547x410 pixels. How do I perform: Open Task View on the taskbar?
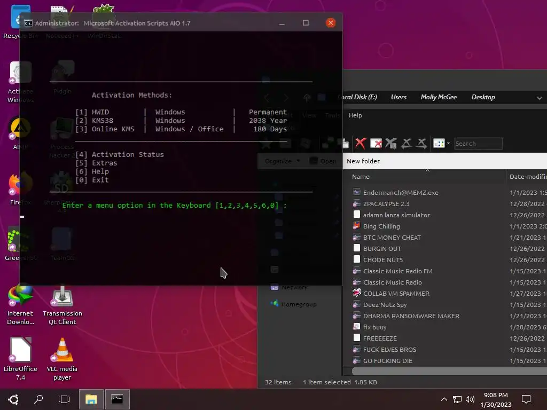(x=64, y=399)
